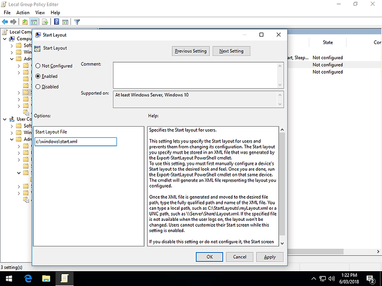Close the Start Layout dialog
The height and width of the screenshot is (286, 382).
pyautogui.click(x=279, y=35)
